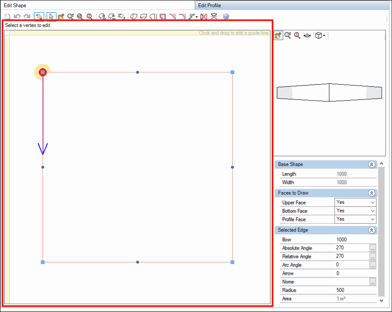The width and height of the screenshot is (392, 312).
Task: Click the properties panel scrollbar thumb
Action: [381, 232]
